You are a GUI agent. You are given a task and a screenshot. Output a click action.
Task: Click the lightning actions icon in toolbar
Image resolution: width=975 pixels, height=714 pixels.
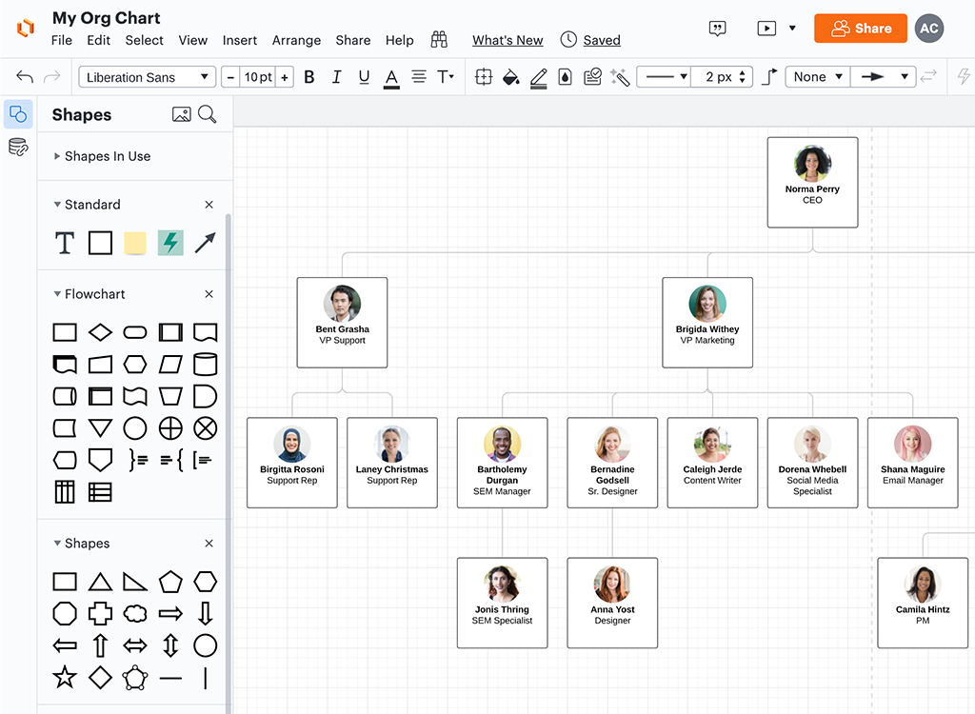tap(964, 76)
